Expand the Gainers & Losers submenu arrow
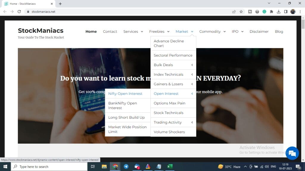The width and height of the screenshot is (305, 171). click(192, 84)
